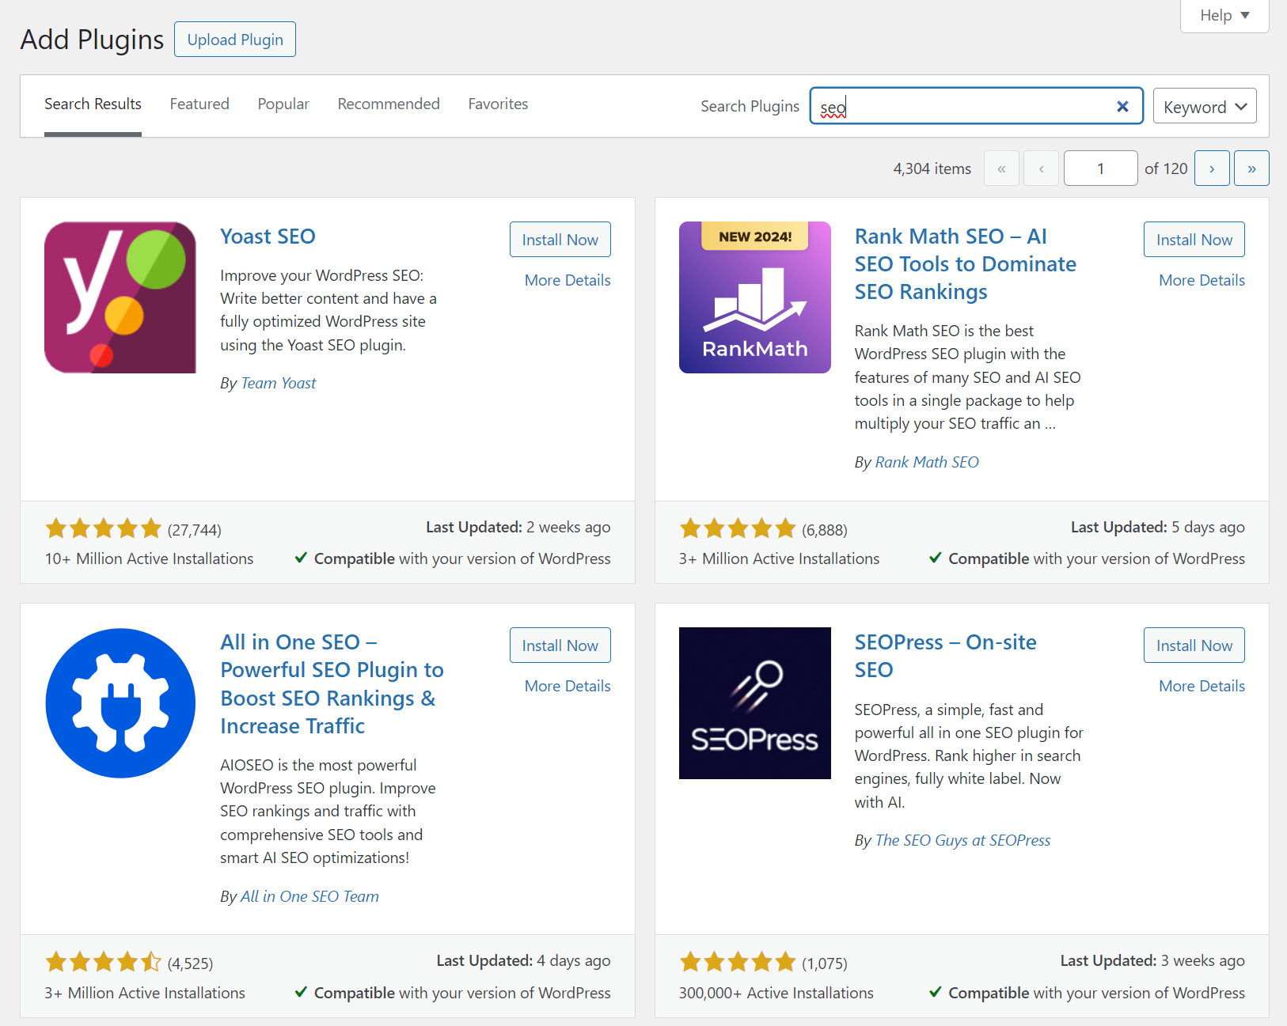The width and height of the screenshot is (1287, 1026).
Task: Click the SEOPress plugin logo
Action: 755,703
